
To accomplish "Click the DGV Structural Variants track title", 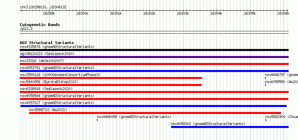I will [x=47, y=43].
